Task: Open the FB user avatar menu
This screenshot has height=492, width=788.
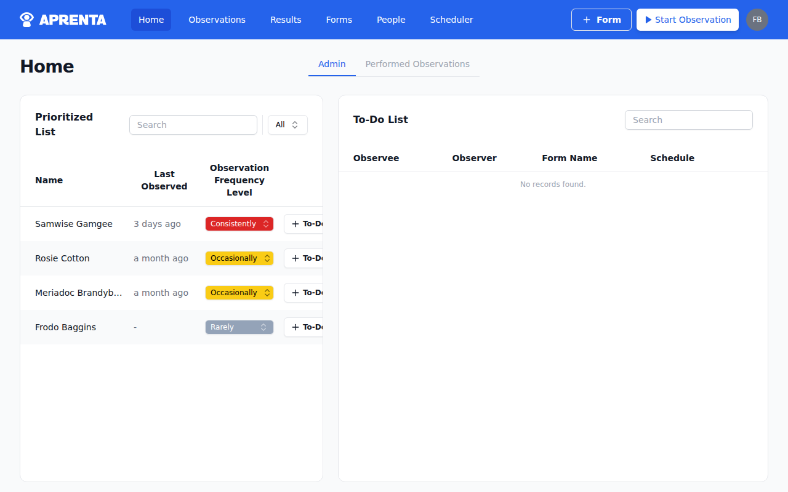Action: 757,19
